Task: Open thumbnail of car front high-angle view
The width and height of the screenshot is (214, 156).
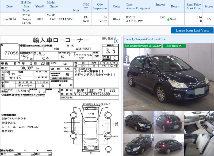Action: pos(138,145)
